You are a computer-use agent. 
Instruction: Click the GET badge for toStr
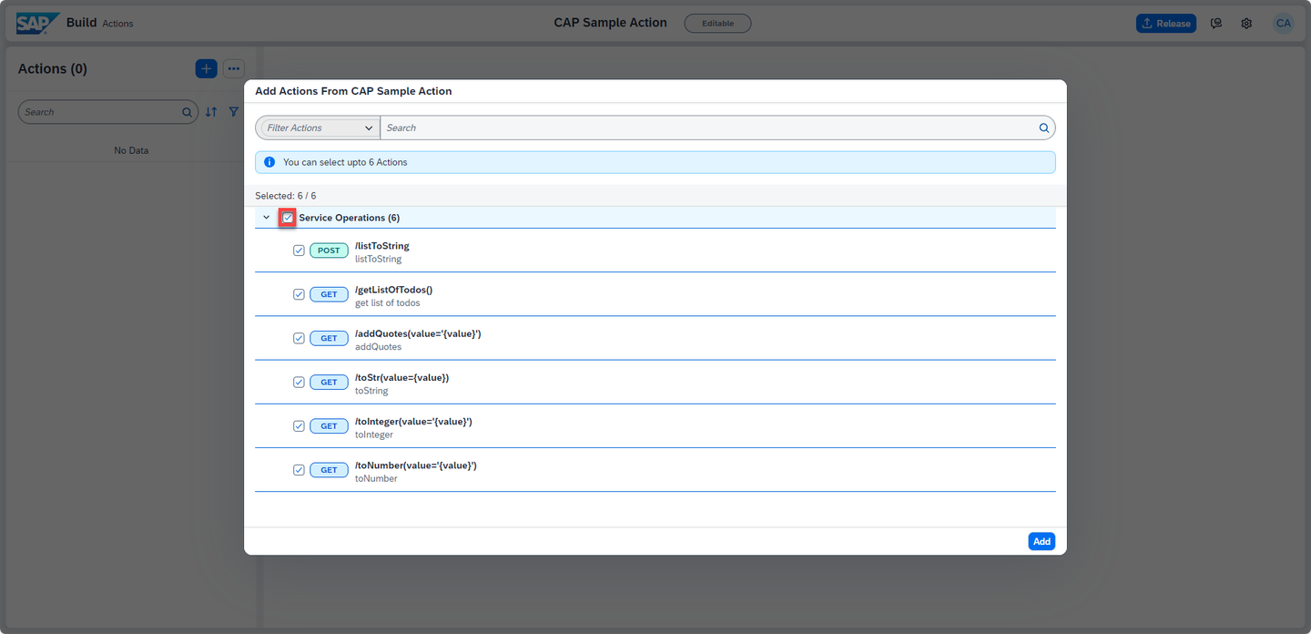(329, 382)
